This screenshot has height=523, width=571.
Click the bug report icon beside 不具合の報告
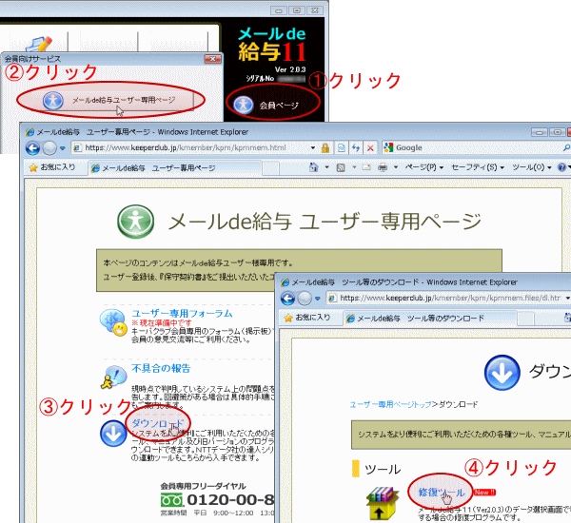(113, 378)
